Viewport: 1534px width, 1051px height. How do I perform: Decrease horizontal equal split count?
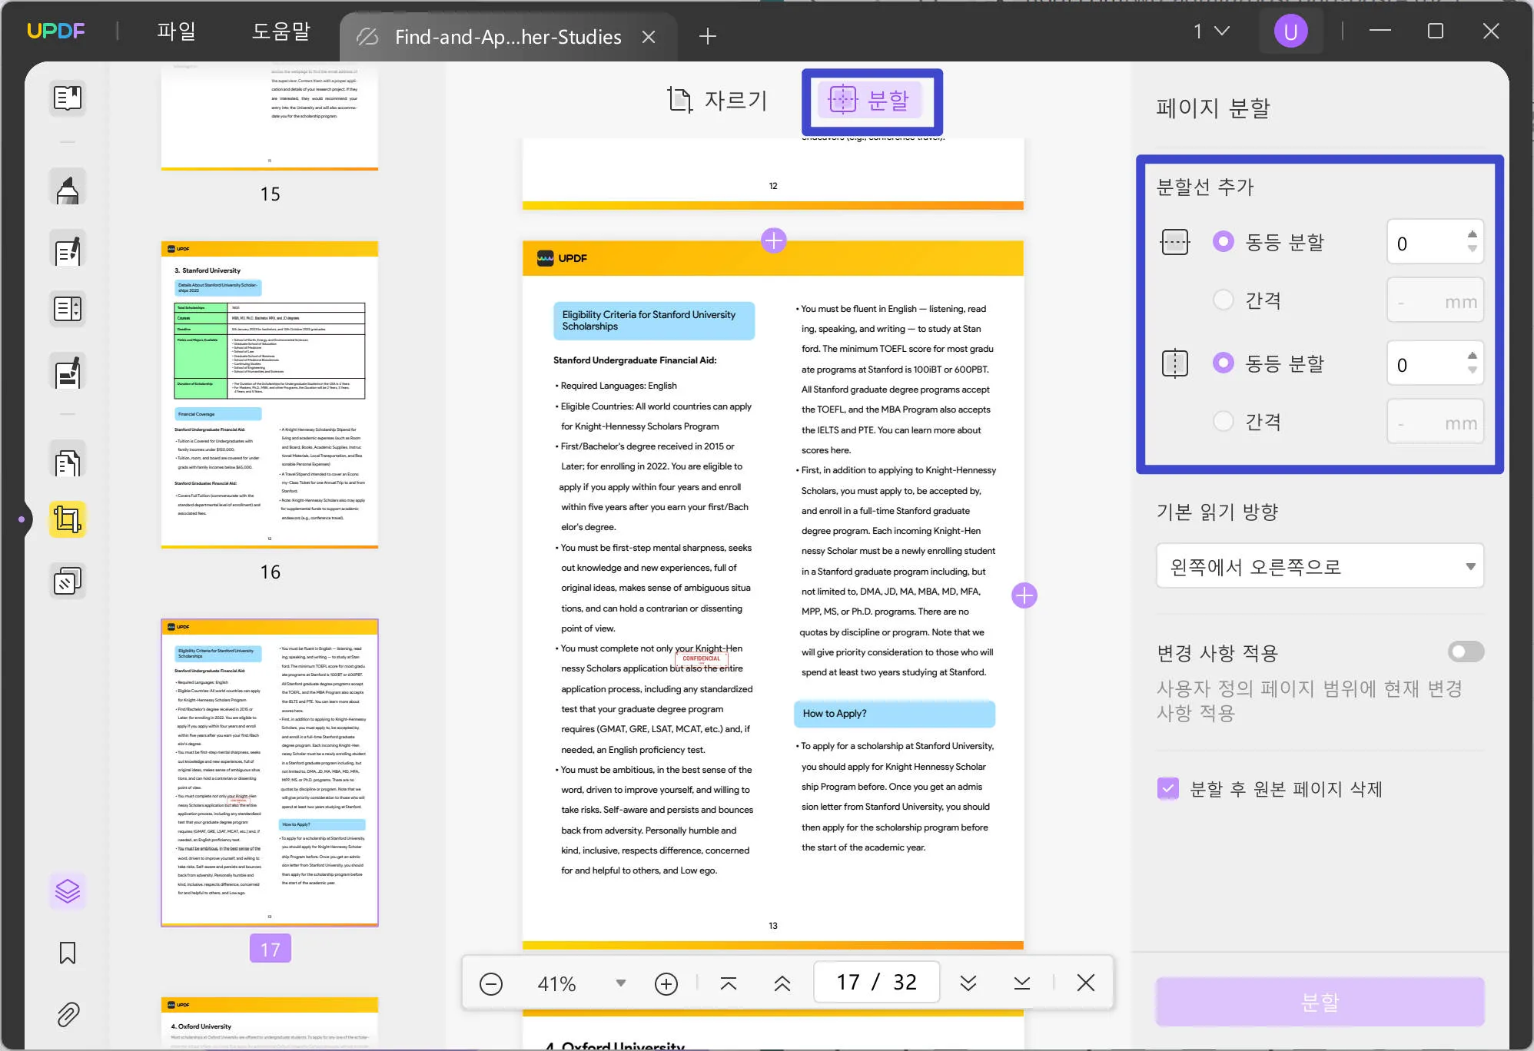(1472, 249)
